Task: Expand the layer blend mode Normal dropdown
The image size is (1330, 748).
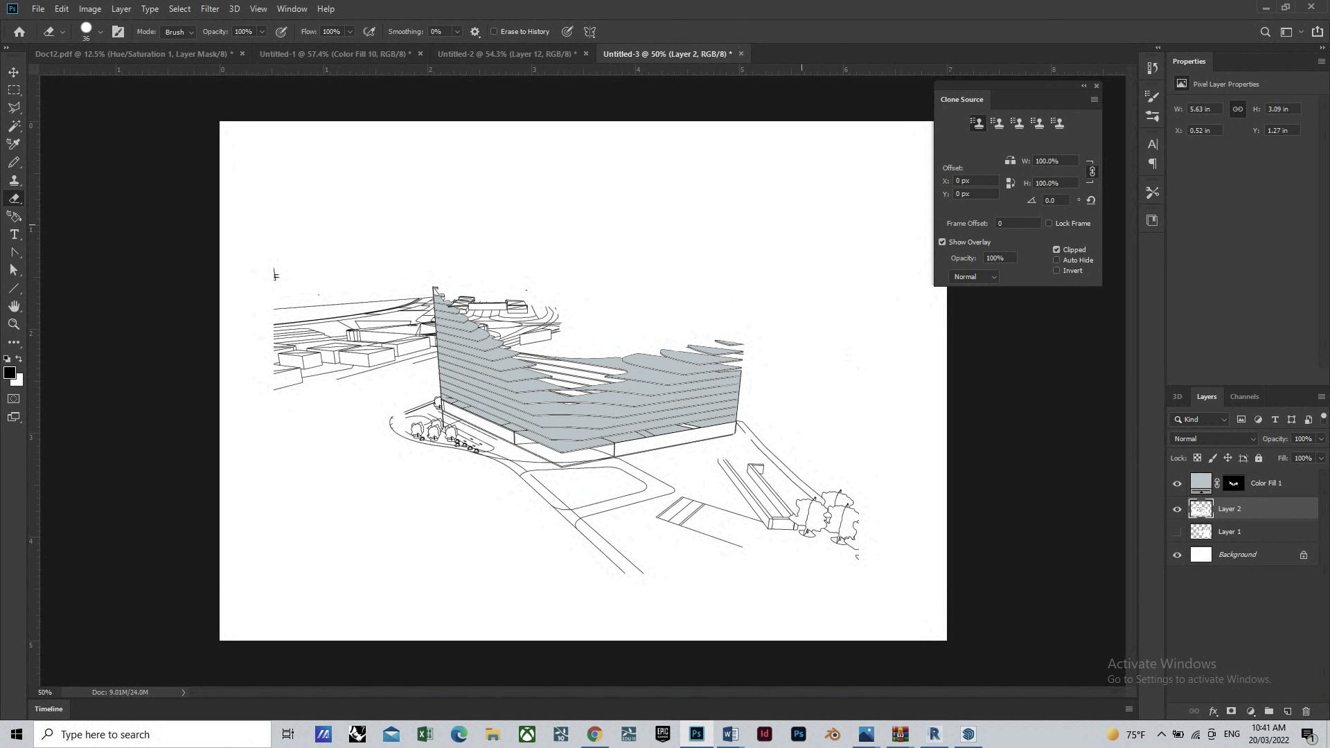Action: coord(1213,439)
